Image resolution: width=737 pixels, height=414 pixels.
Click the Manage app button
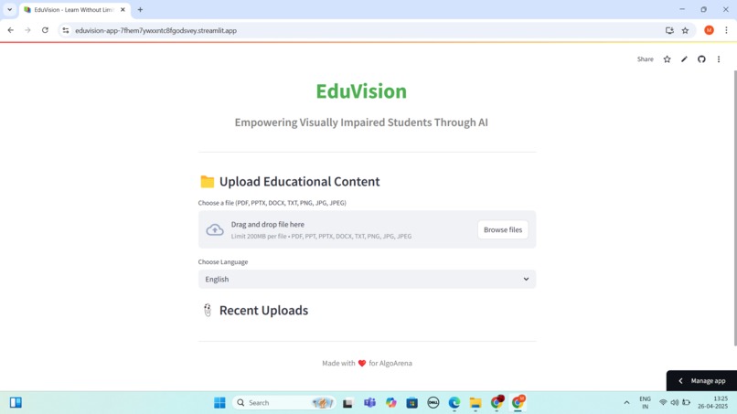point(701,380)
